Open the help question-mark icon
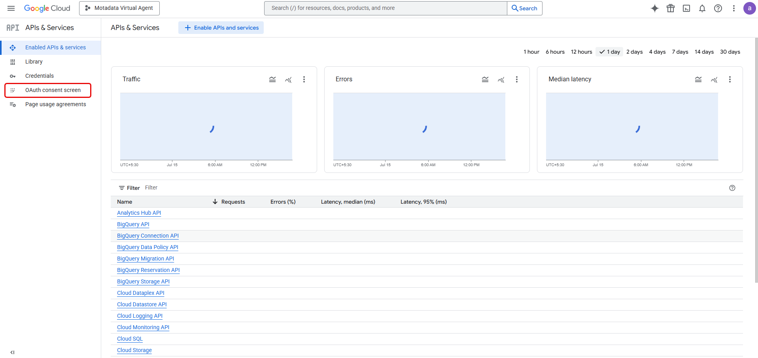This screenshot has width=758, height=358. [x=718, y=8]
